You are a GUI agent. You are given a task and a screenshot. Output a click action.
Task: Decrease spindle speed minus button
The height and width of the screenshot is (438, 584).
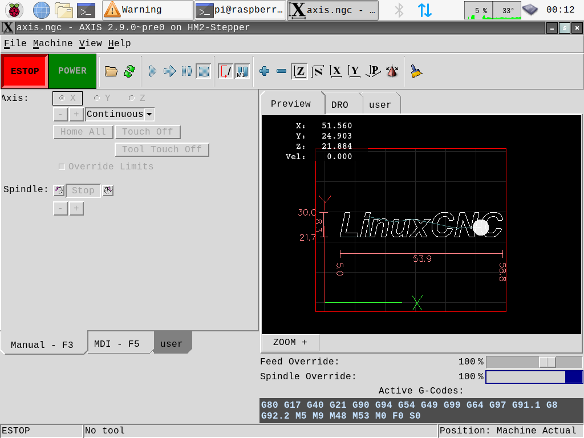[x=60, y=208]
